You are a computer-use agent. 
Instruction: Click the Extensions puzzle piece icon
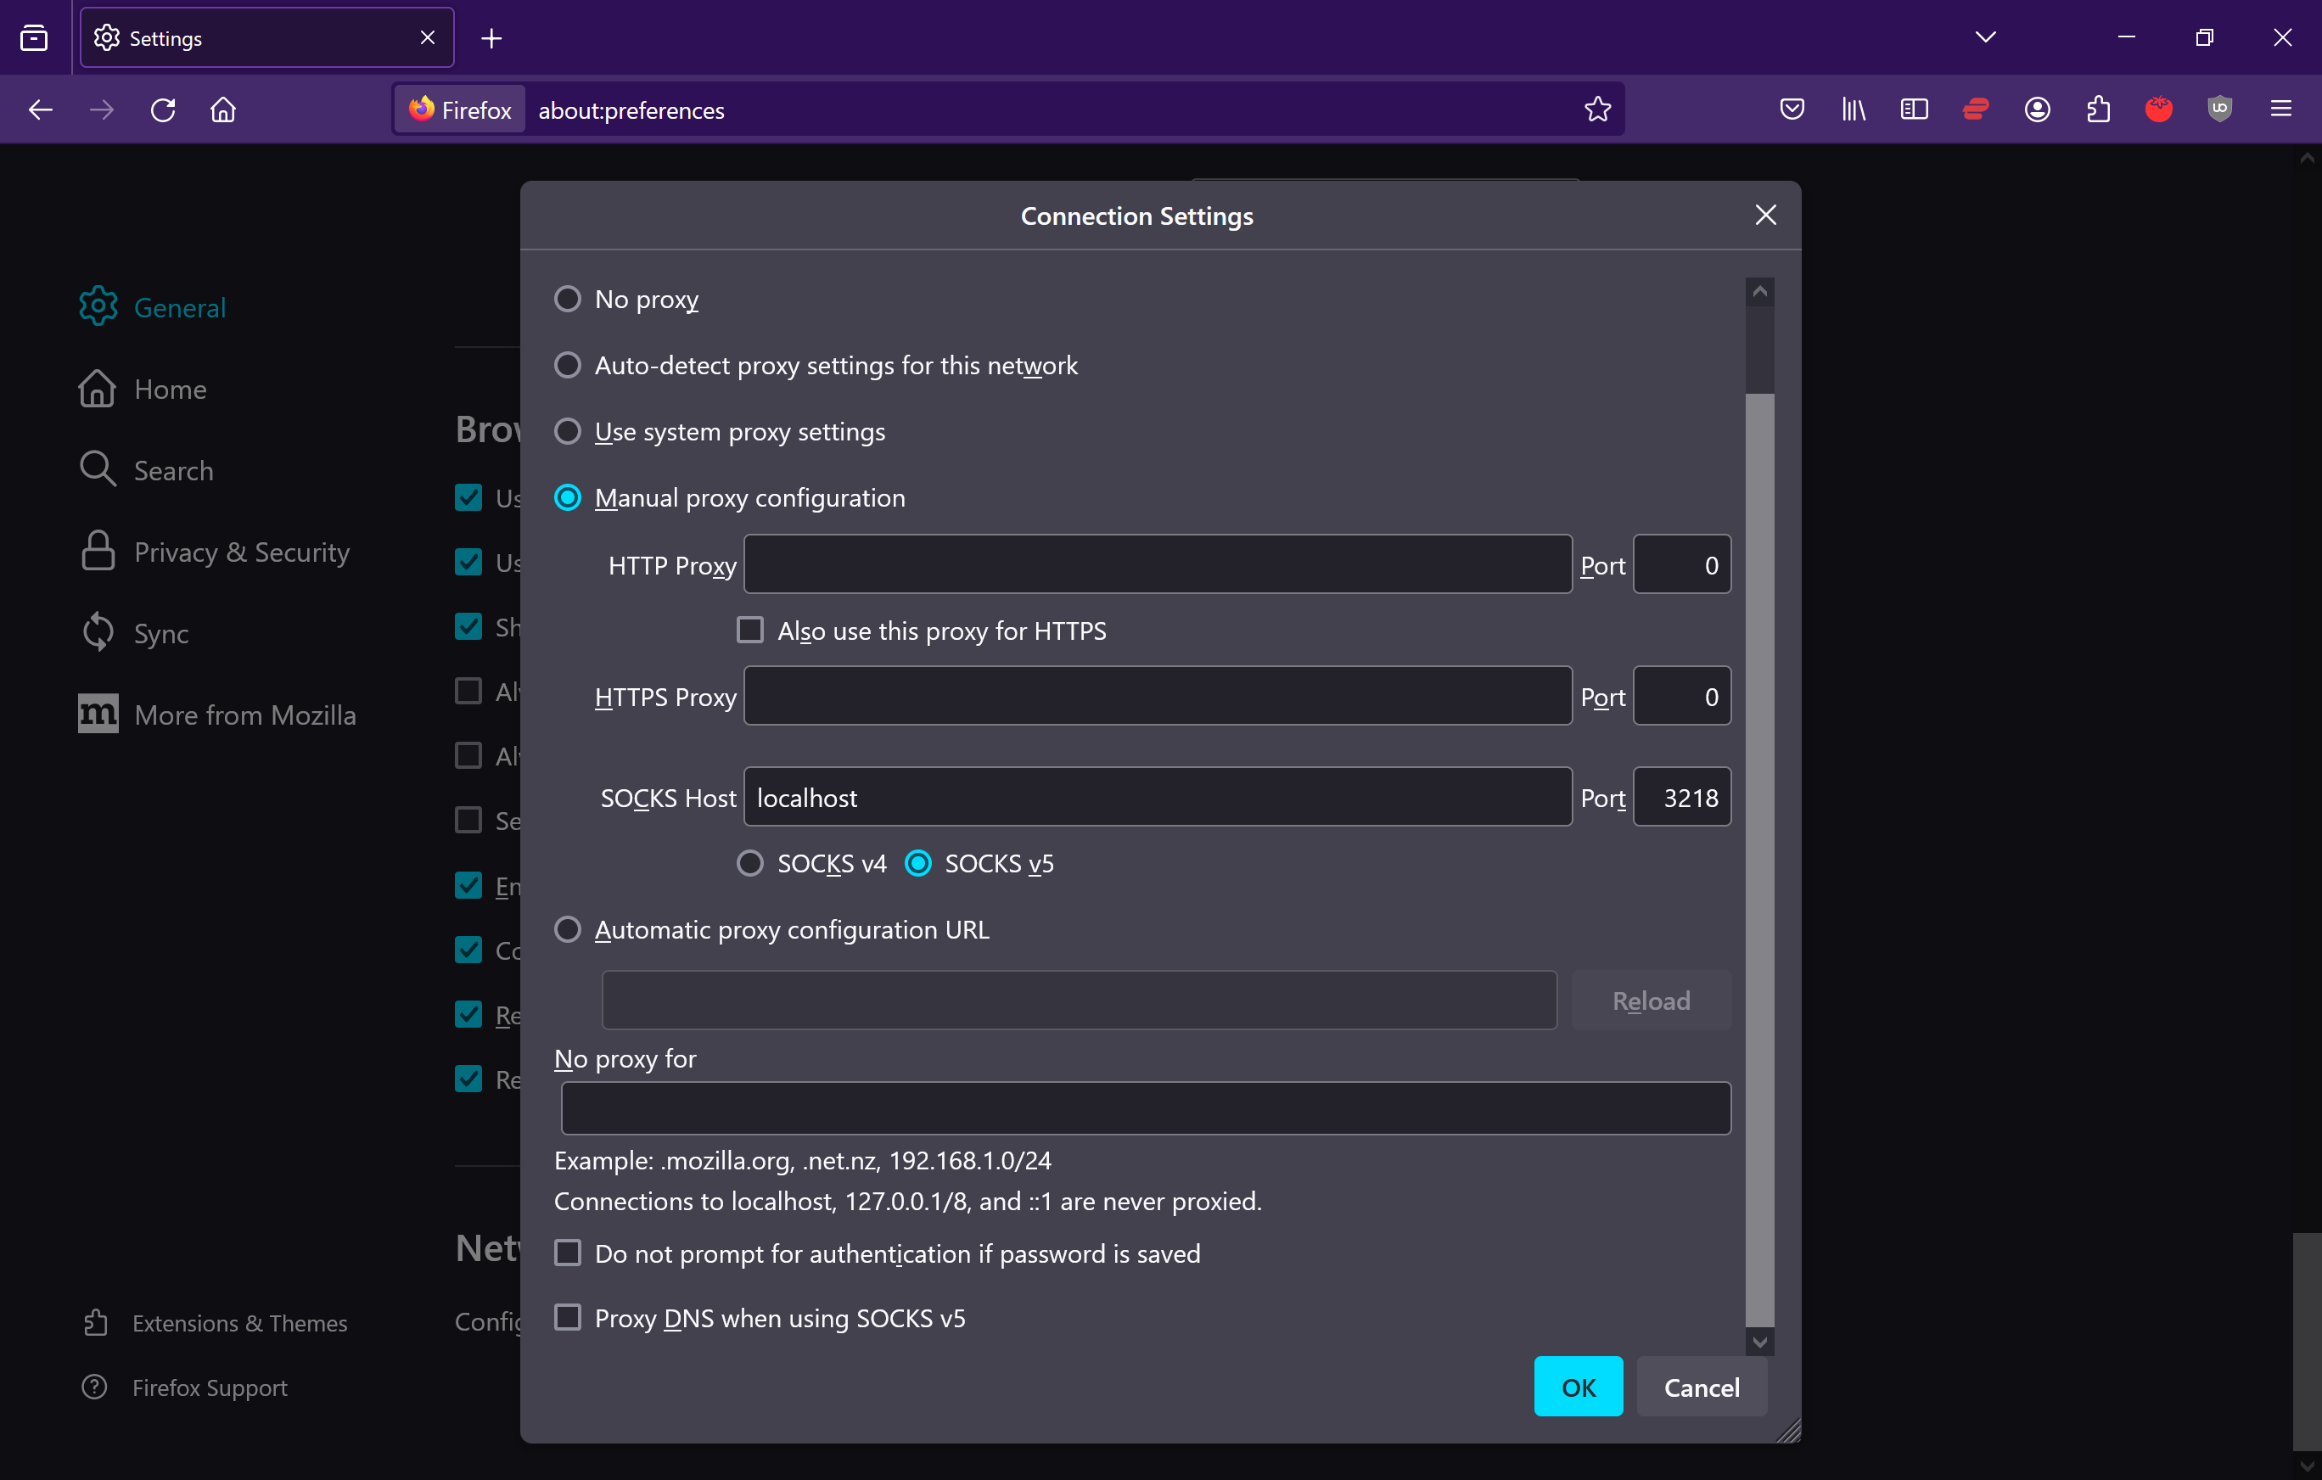tap(2098, 110)
